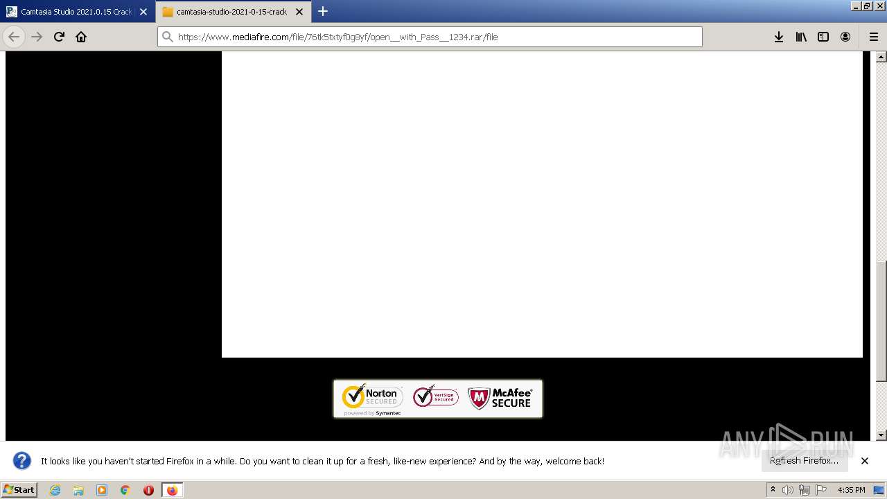Minimize the Firefox window

(x=856, y=6)
